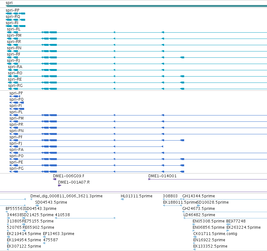Click the Dmel_dig_000811_0606_3621.3prime EST label
This screenshot has height=251, width=267.
(x=67, y=196)
